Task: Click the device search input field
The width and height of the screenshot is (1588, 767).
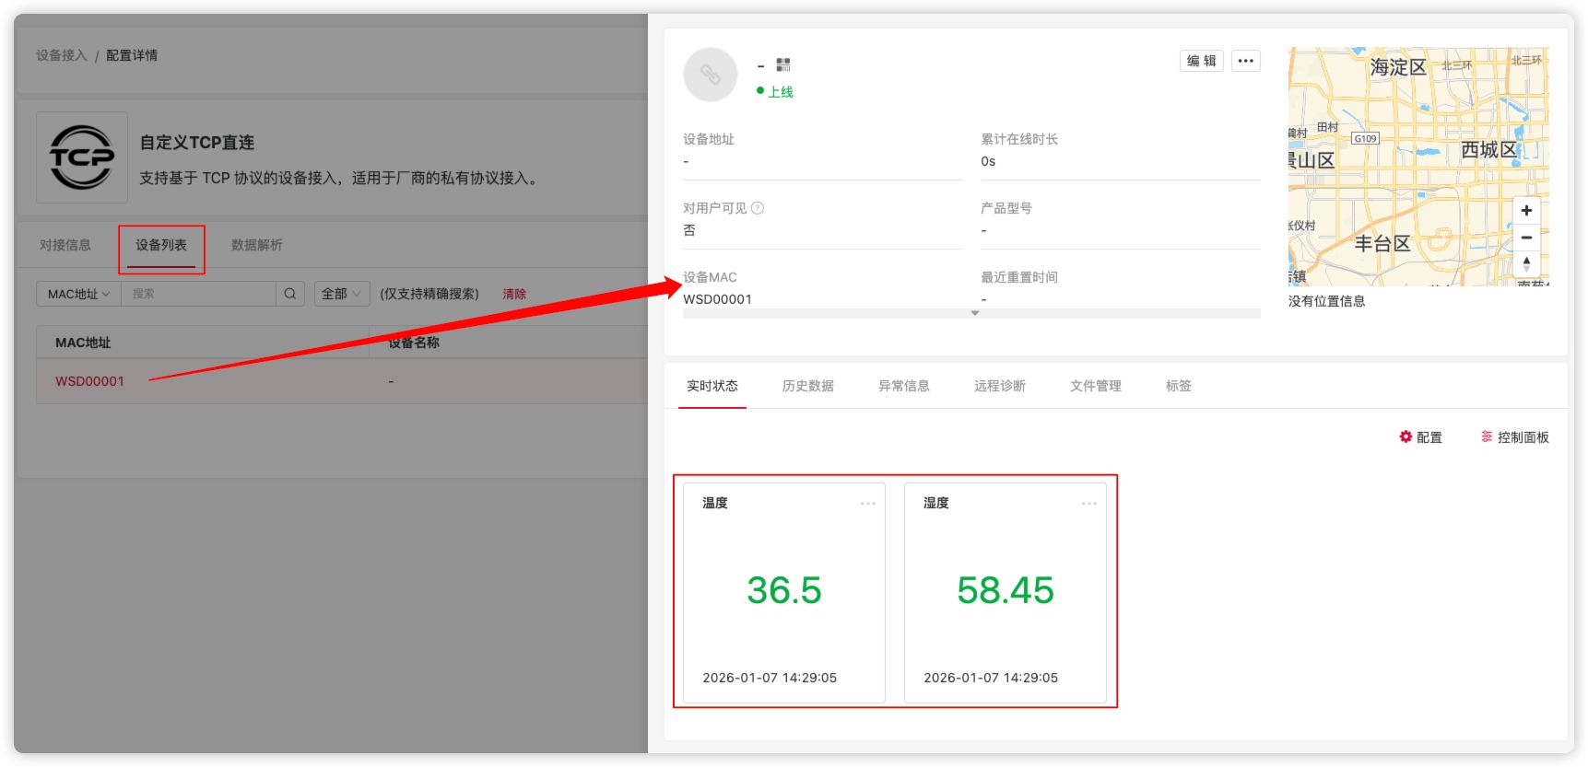Action: coord(199,294)
